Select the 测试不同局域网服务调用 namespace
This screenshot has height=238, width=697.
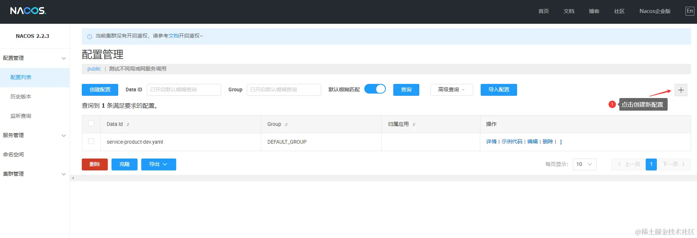tap(138, 69)
